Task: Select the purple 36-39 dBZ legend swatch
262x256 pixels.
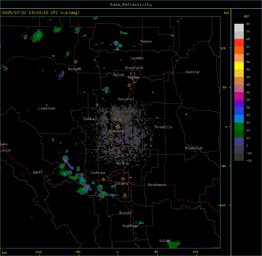Action: click(x=239, y=104)
